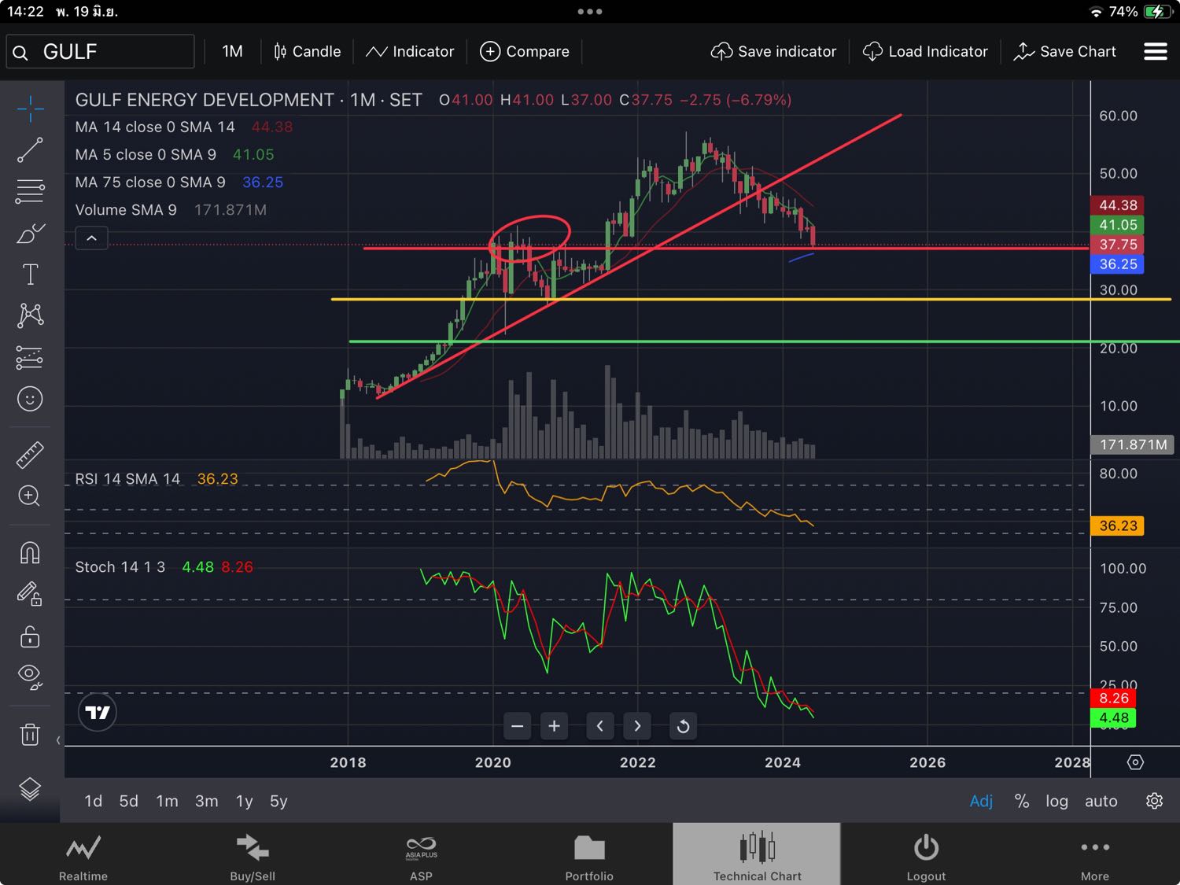
Task: Click the MA 14 close indicator legend
Action: (184, 127)
